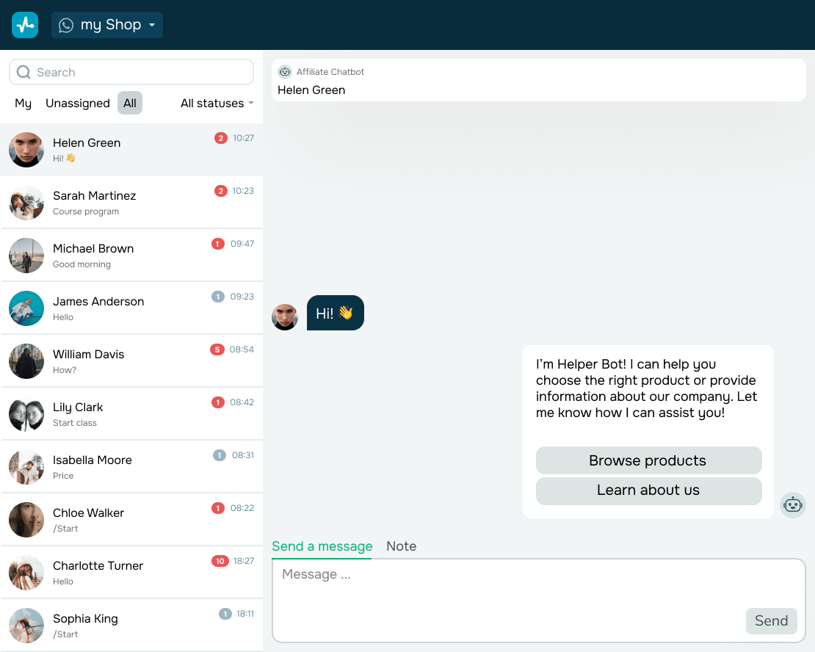Click the WhatsApp icon beside my Shop
Viewport: 815px width, 652px height.
pyautogui.click(x=66, y=25)
